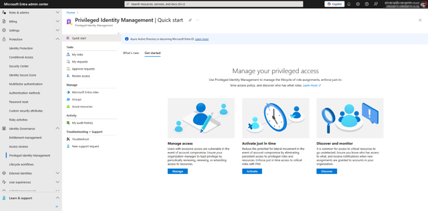Click the help question mark icon
428x211 pixels.
coord(367,4)
